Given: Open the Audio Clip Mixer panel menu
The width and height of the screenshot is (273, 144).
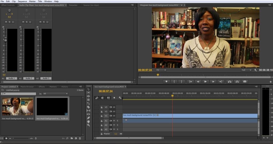Looking at the screenshot, I should 132,5.
